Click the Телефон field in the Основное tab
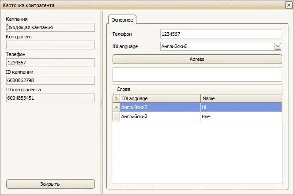The height and width of the screenshot is (195, 294). 221,34
